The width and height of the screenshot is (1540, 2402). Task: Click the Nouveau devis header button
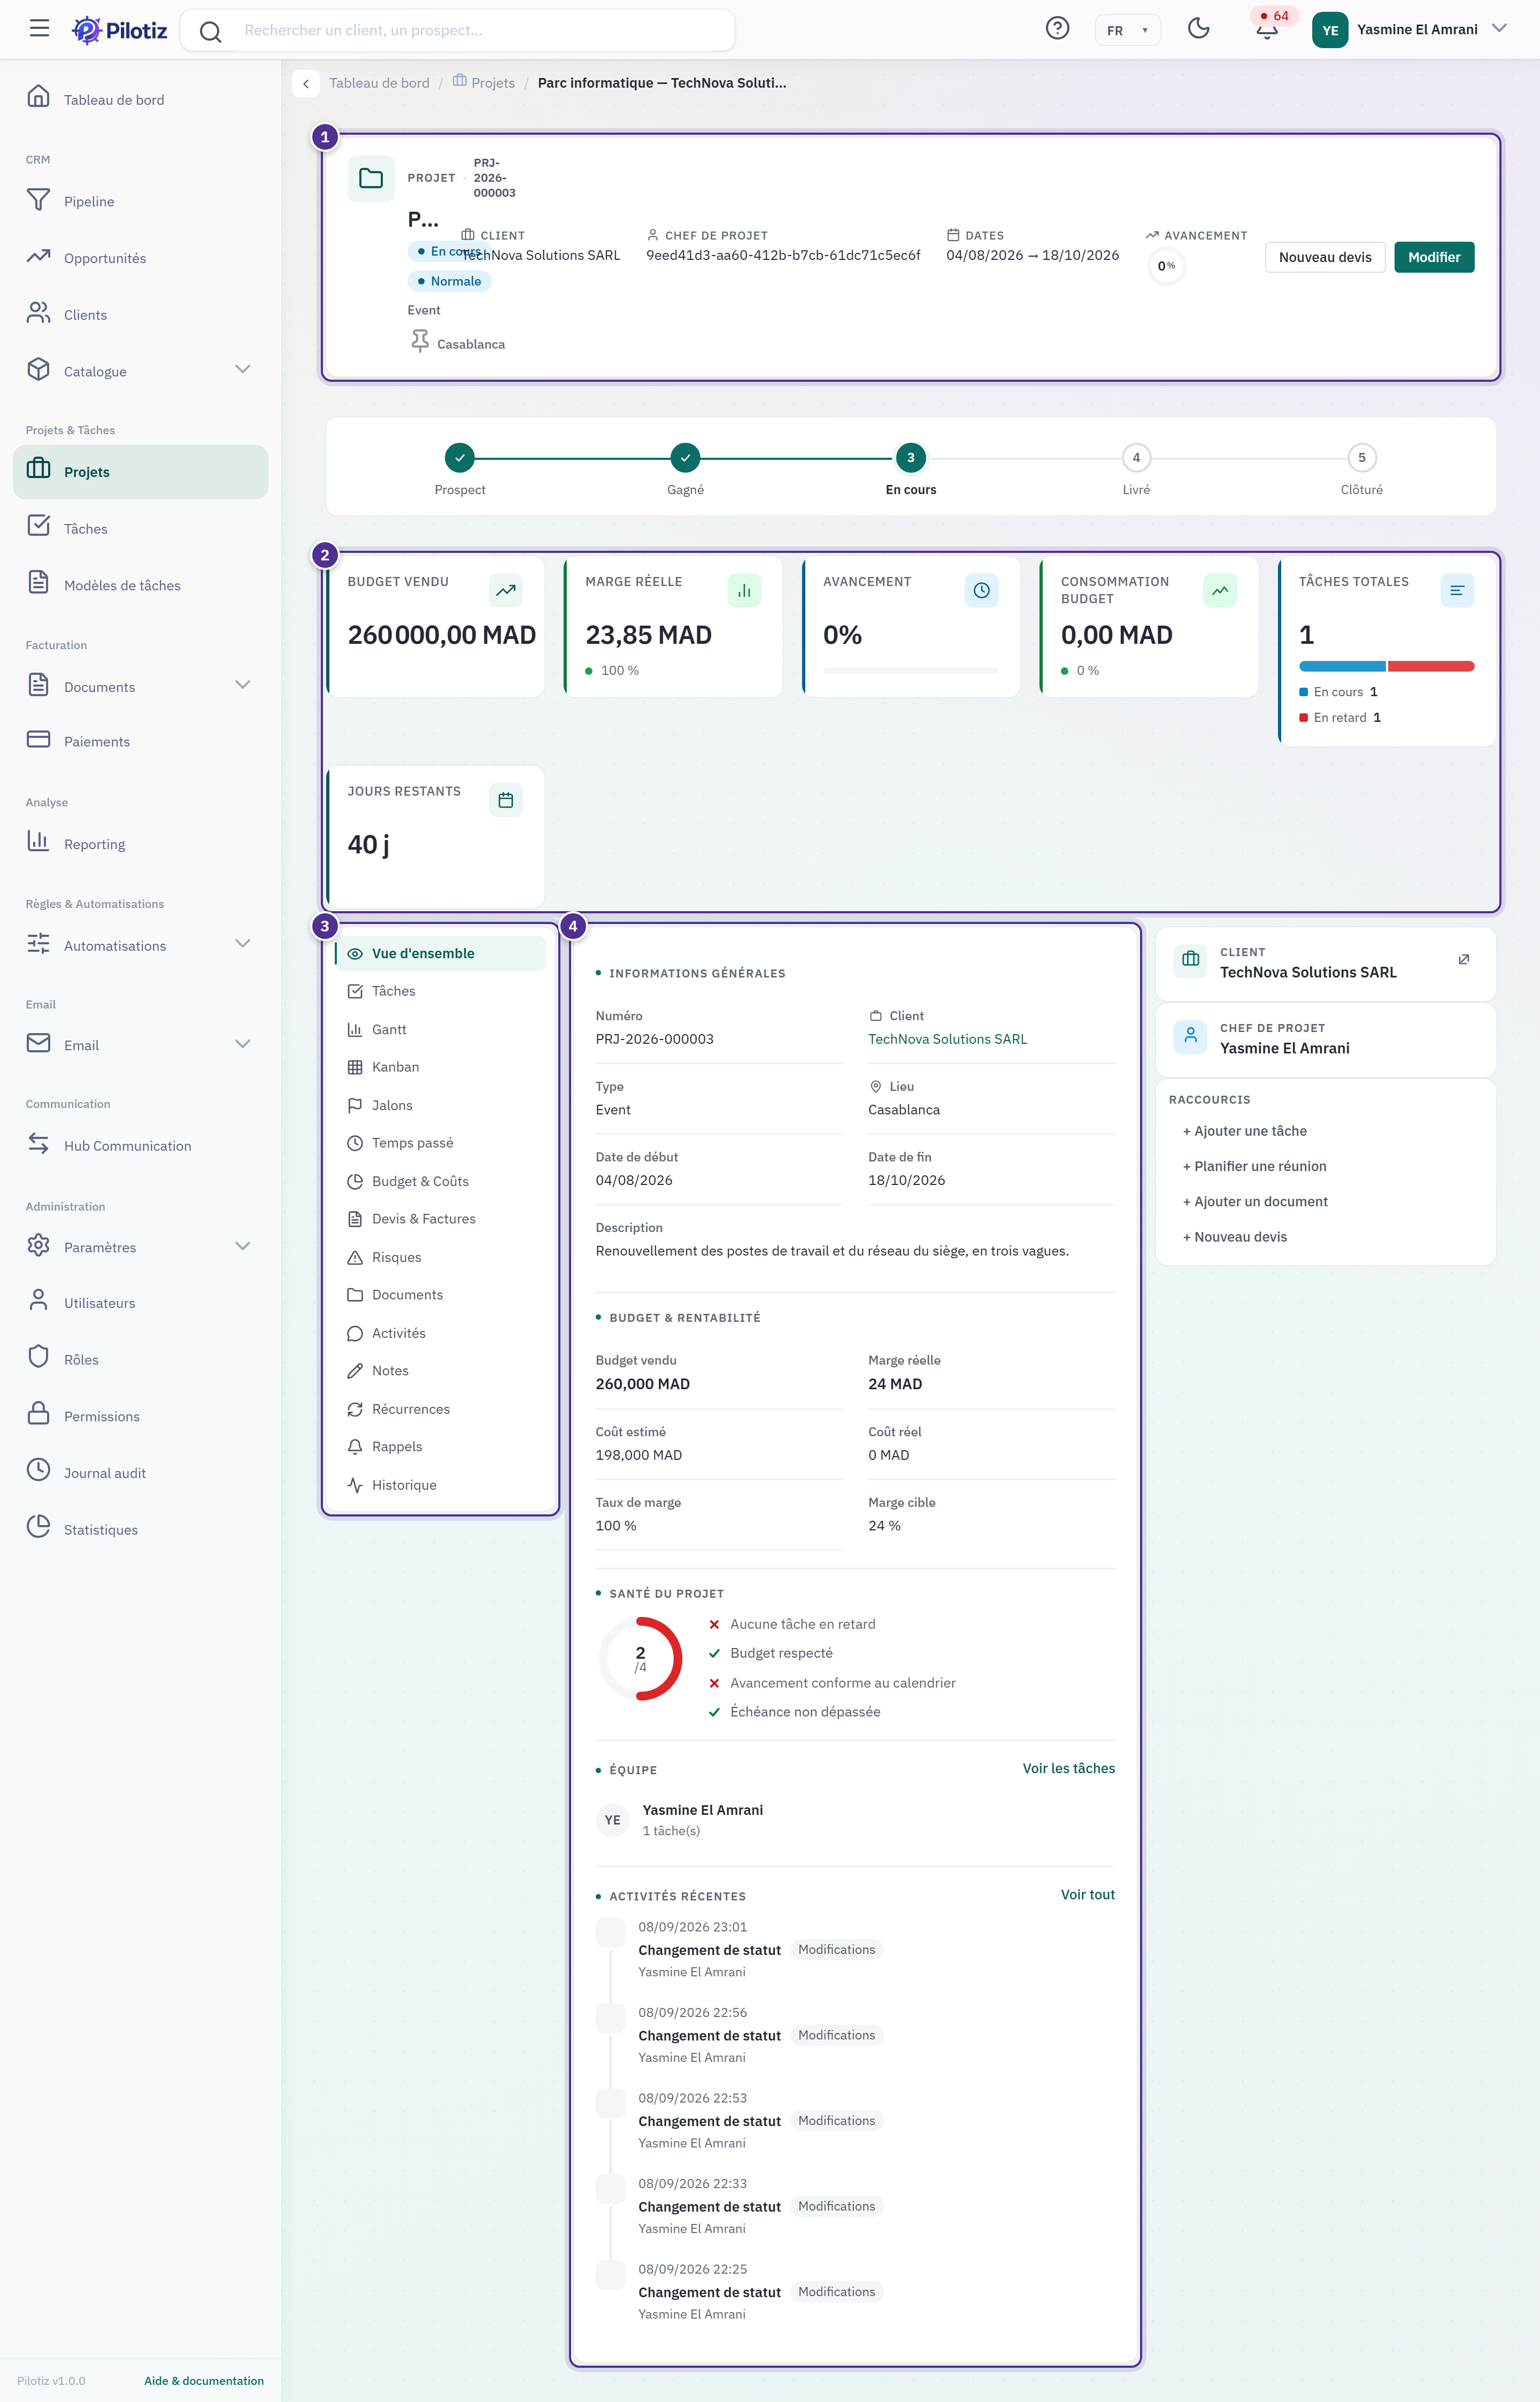pyautogui.click(x=1325, y=257)
